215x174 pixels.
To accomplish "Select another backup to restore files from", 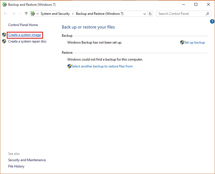I will point(102,66).
